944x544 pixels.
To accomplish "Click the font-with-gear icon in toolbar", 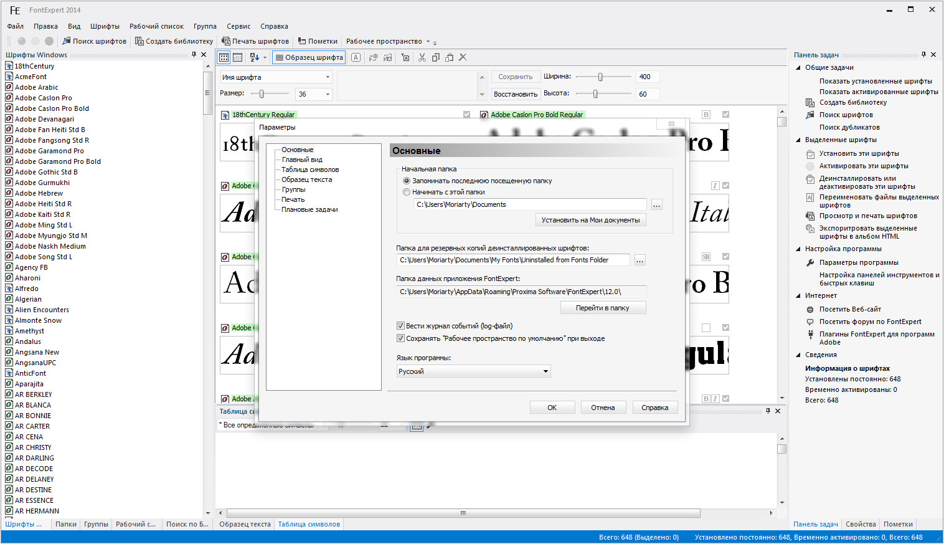I will pos(374,57).
